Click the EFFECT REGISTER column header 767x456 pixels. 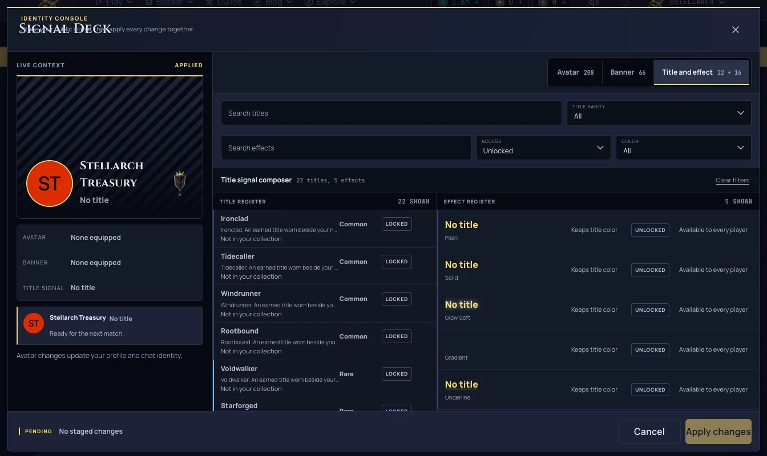[x=469, y=201]
